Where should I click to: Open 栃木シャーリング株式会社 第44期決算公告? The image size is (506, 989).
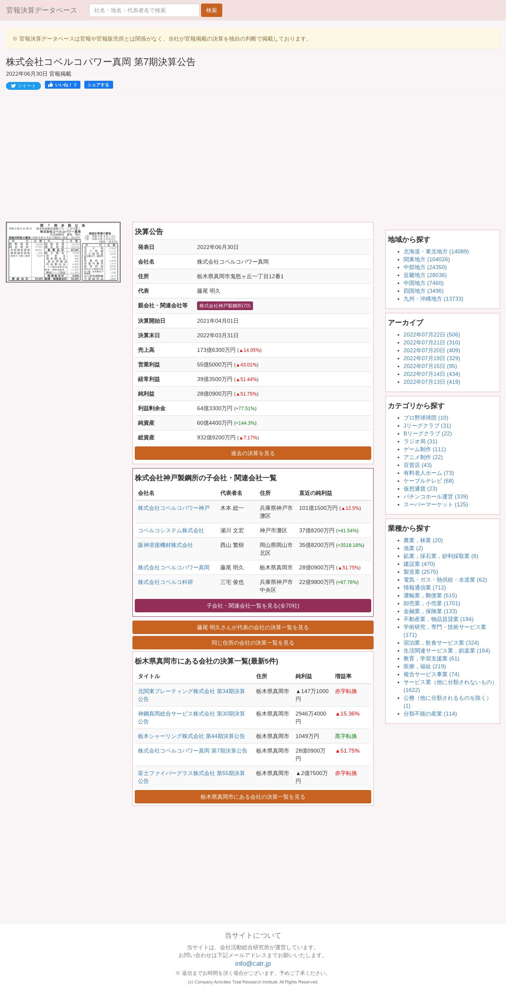click(x=192, y=736)
